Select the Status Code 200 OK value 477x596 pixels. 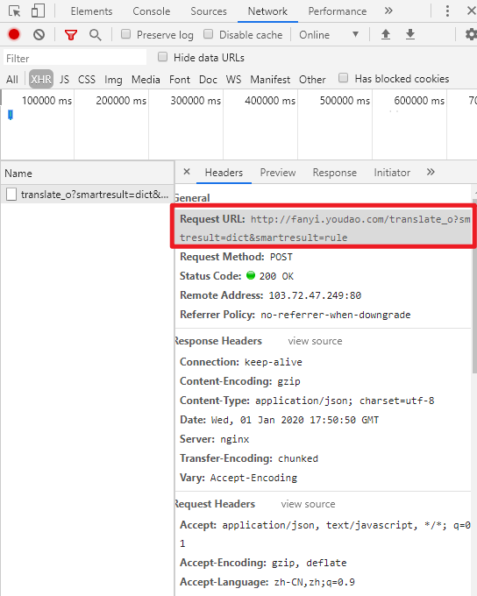click(276, 276)
